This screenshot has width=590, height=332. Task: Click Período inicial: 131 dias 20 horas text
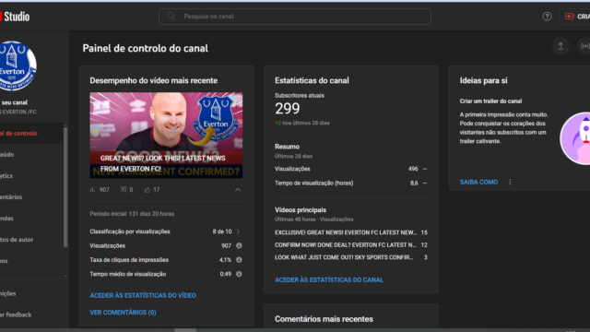pos(132,214)
